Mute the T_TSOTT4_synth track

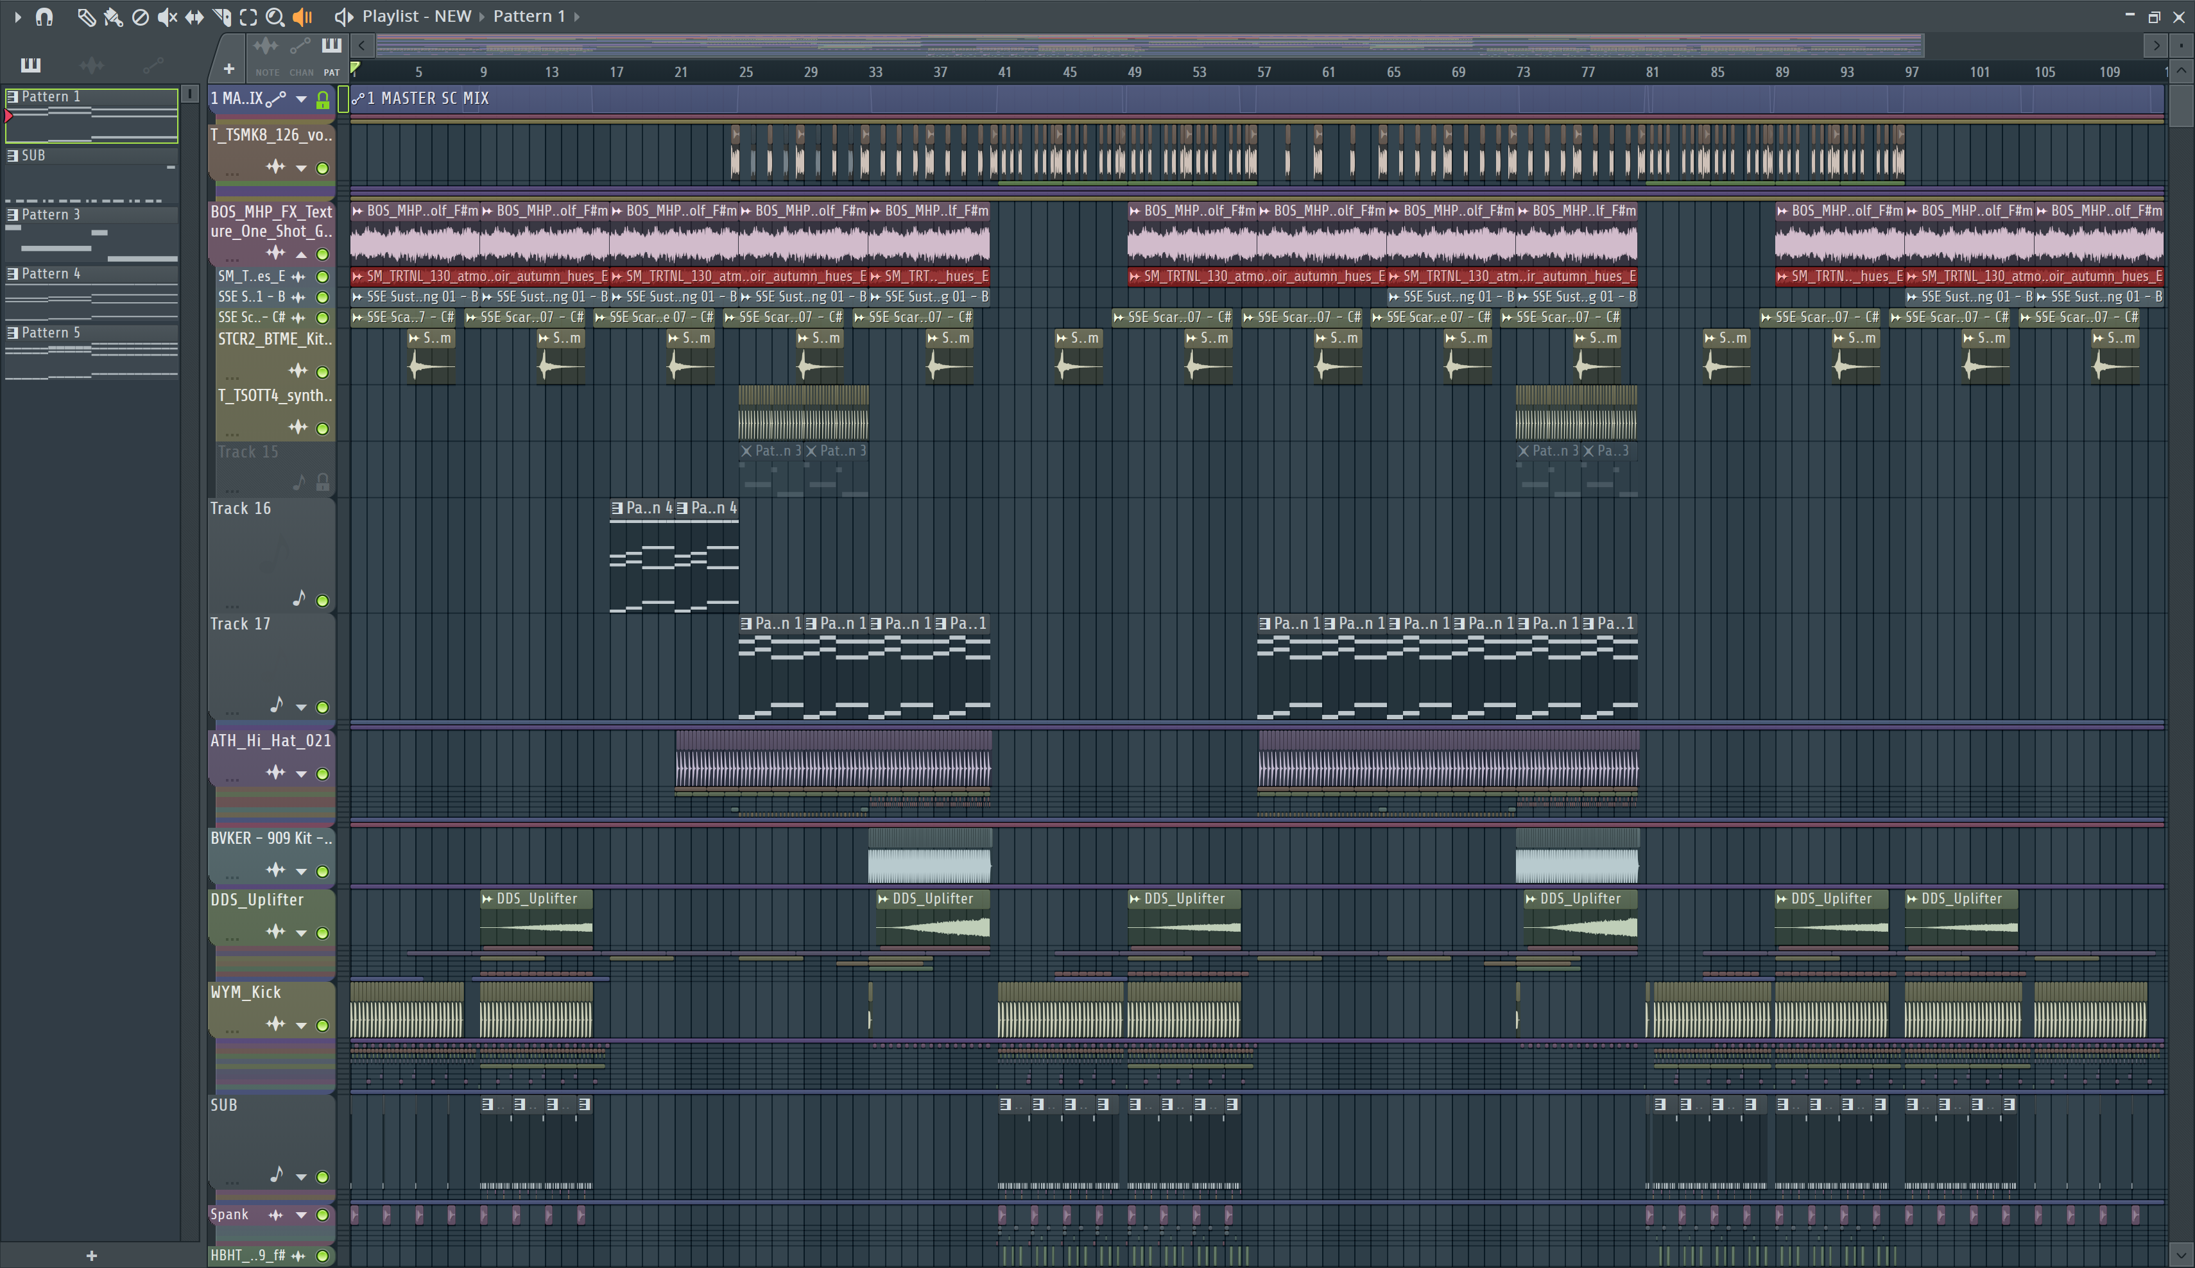pos(322,429)
